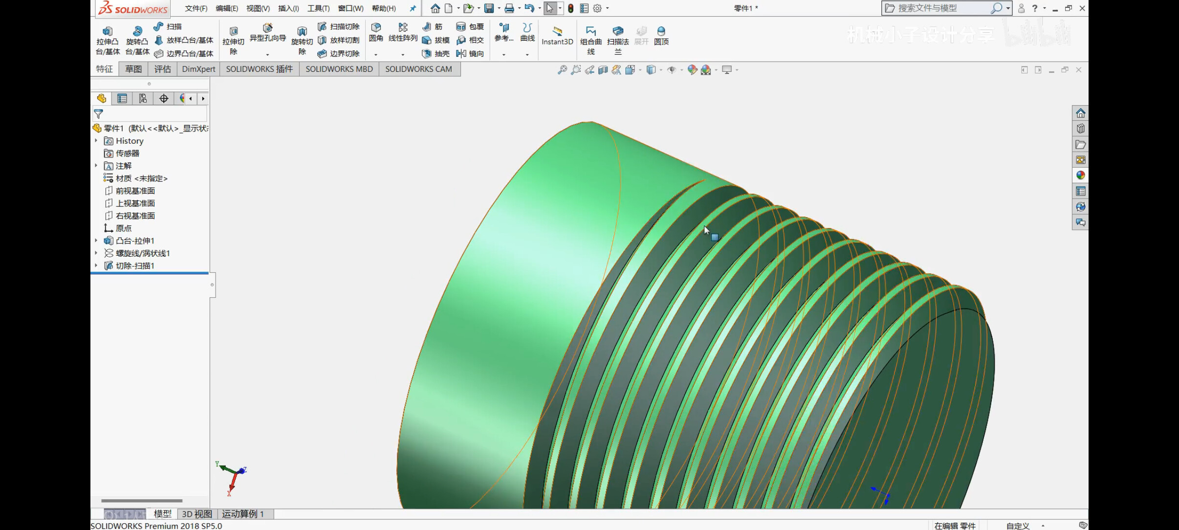Switch to the 草图 tab
1179x530 pixels.
click(133, 69)
